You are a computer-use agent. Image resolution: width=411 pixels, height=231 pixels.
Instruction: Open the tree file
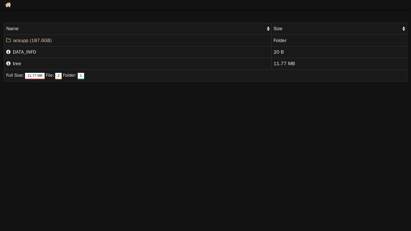(x=17, y=64)
